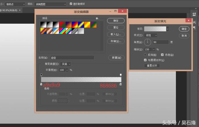
Task: Click 取消 in the 渐变填充 dialog
Action: point(184,36)
